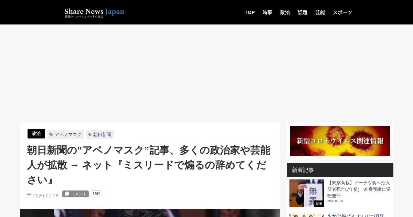413x217 pixels.
Task: Go to the 時事 section
Action: tap(267, 12)
